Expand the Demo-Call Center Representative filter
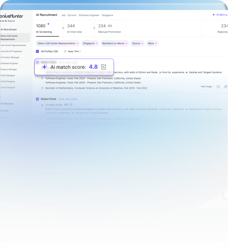Image resolution: width=228 pixels, height=248 pixels. pyautogui.click(x=58, y=43)
